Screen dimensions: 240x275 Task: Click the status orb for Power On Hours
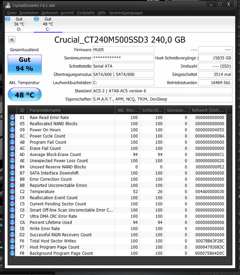click(x=12, y=130)
